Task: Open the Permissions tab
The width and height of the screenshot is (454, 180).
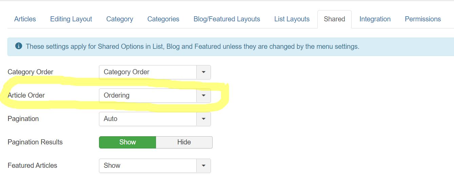Action: pyautogui.click(x=423, y=19)
